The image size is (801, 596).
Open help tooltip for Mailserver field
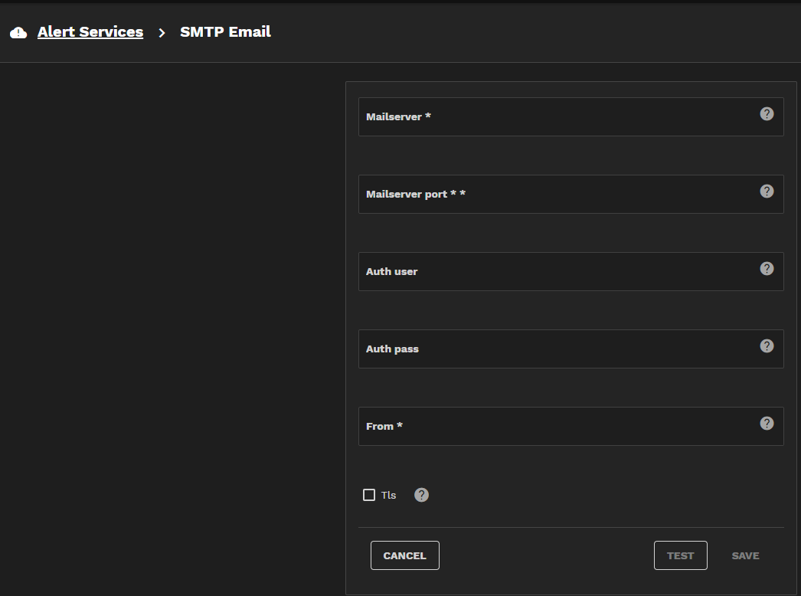point(767,114)
